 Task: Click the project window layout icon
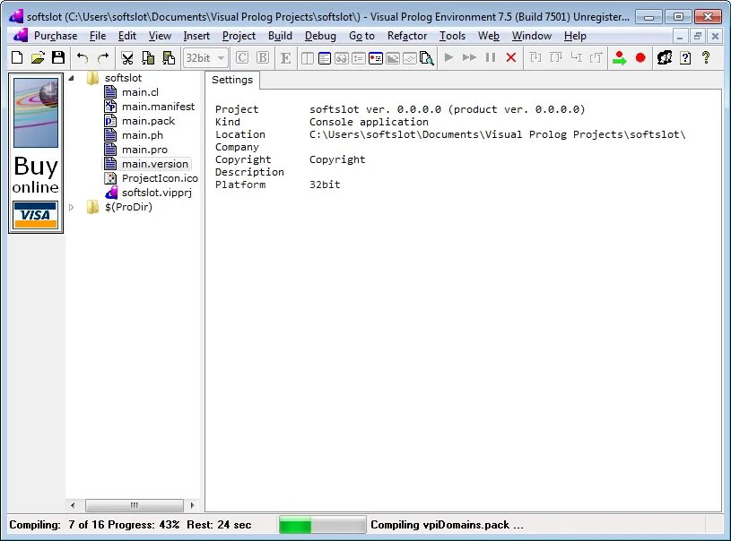pos(308,58)
